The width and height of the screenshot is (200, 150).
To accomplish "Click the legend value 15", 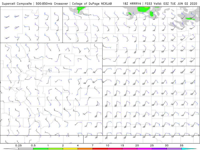I will coord(122,145).
